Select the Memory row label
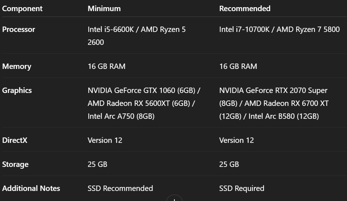Viewport: 347px width, 201px height. pyautogui.click(x=17, y=66)
